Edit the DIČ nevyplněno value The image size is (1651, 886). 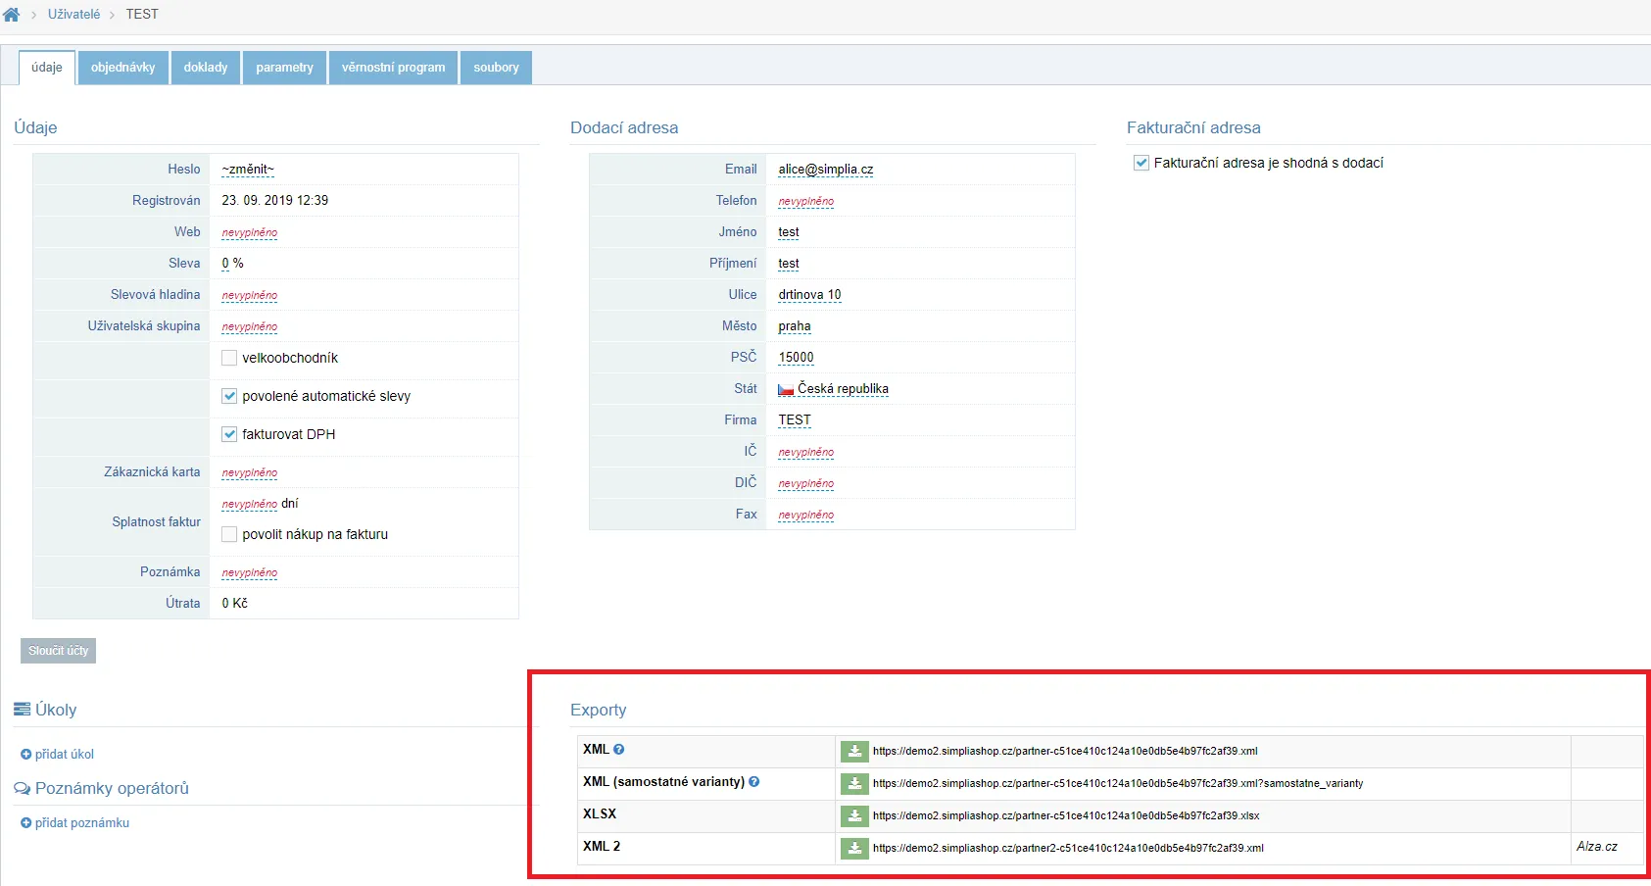click(806, 483)
